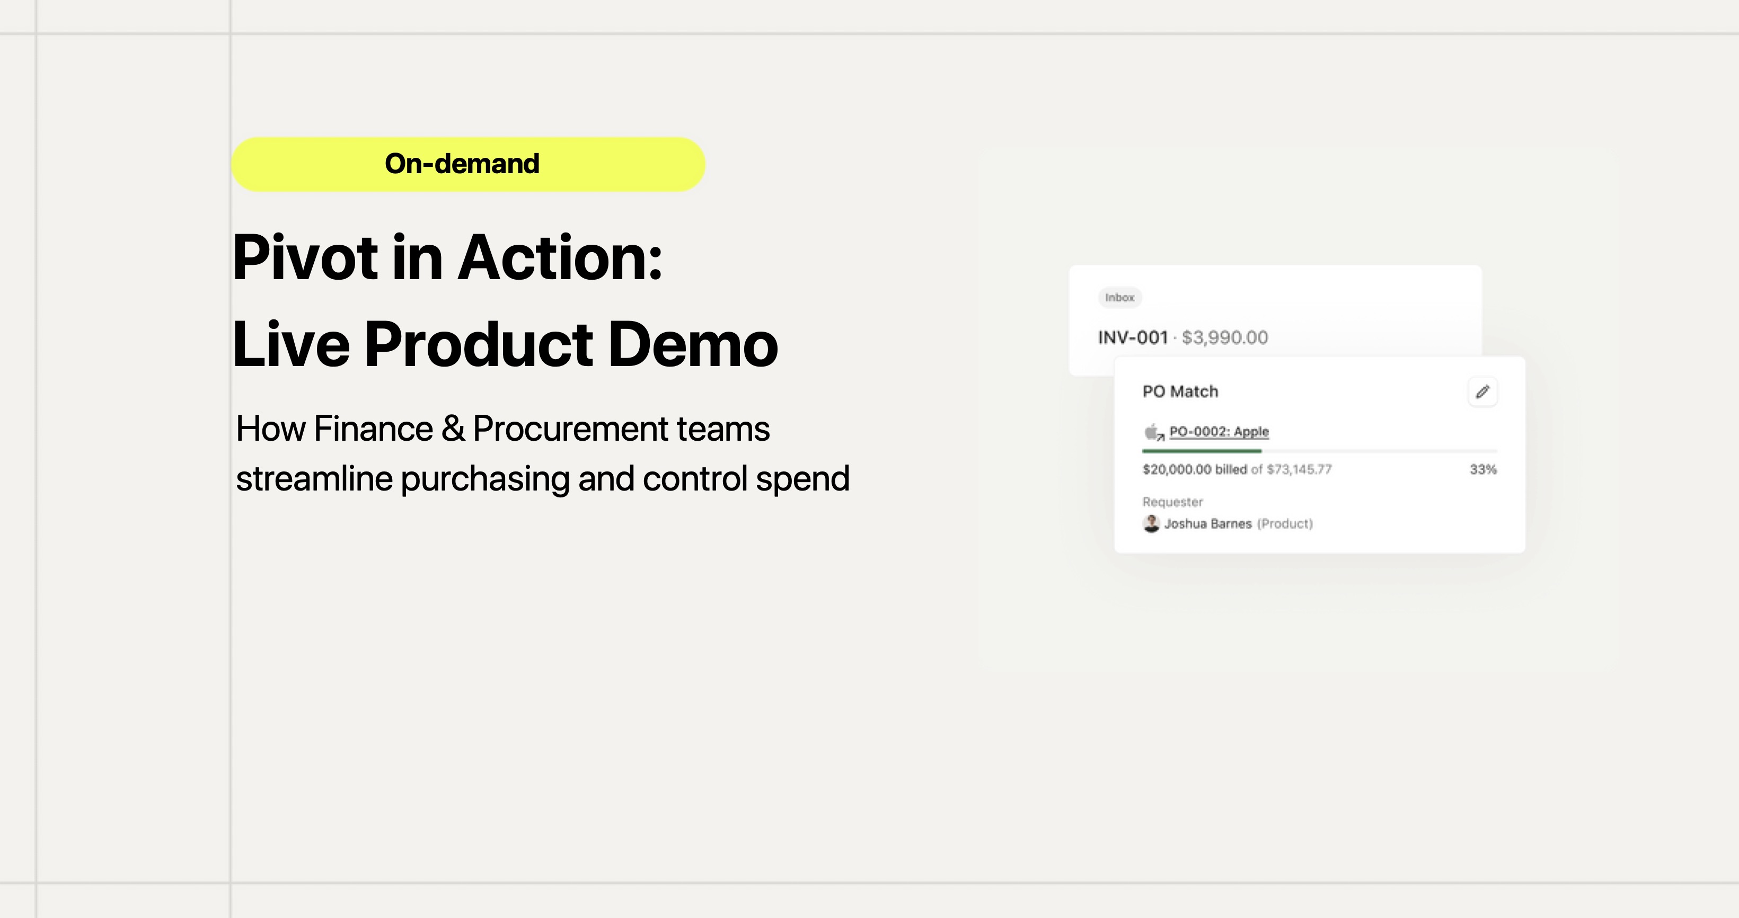The width and height of the screenshot is (1739, 918).
Task: Click the $3,990.00 invoice amount
Action: coord(1224,337)
